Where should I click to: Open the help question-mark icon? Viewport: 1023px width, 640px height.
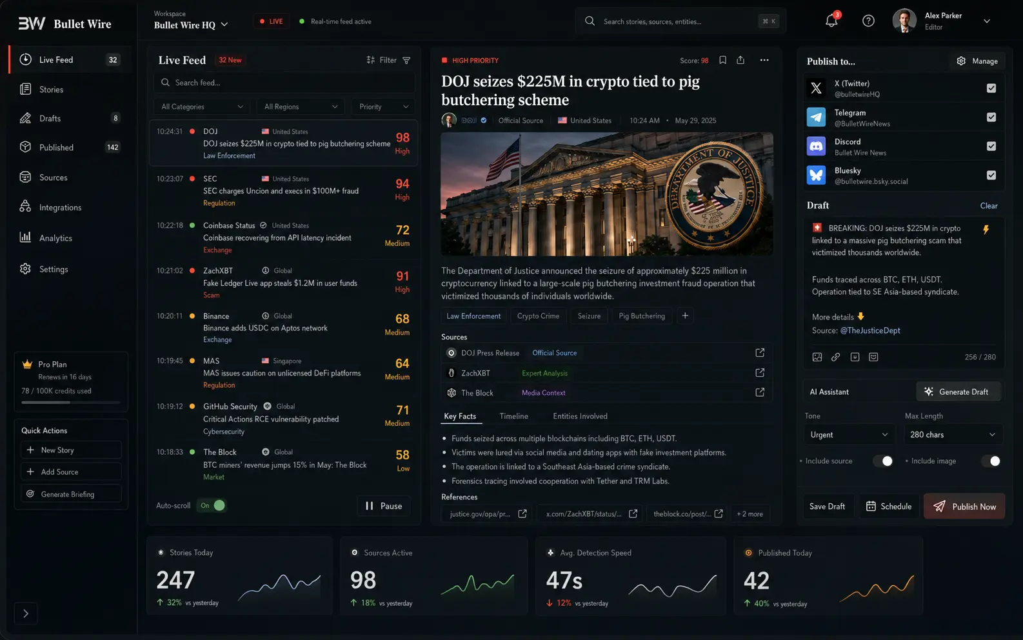pyautogui.click(x=868, y=21)
